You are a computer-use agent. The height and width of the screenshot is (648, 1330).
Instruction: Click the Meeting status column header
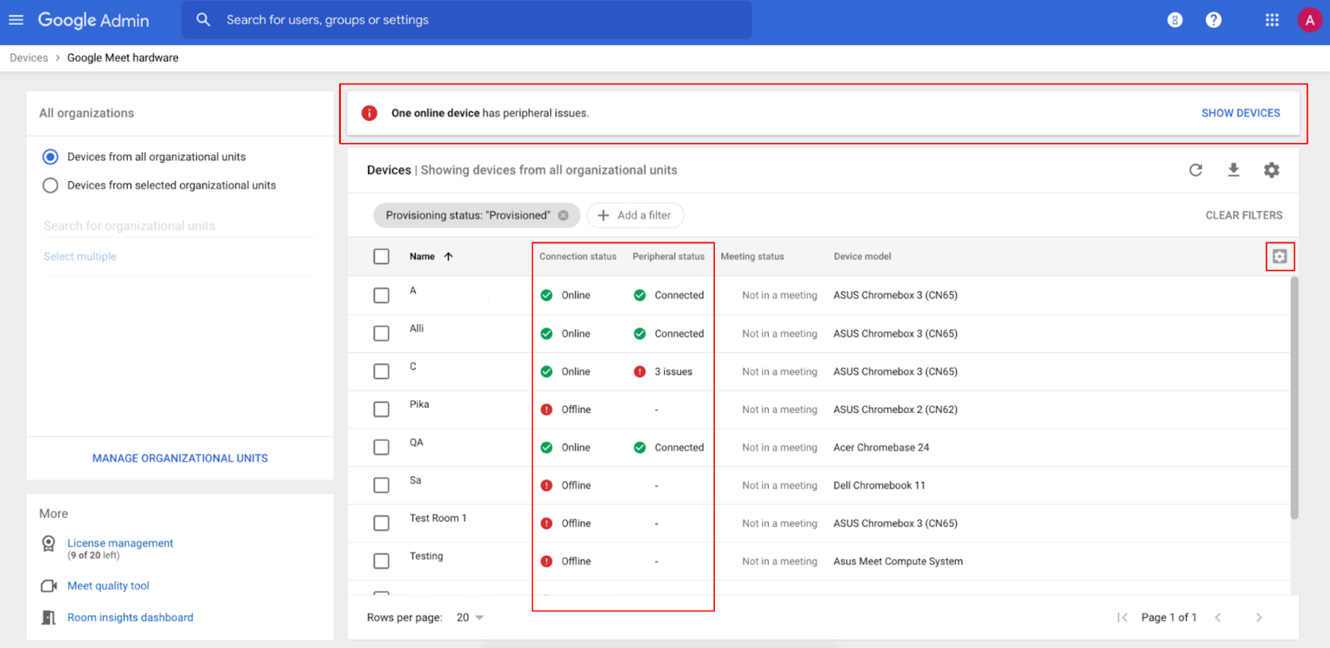(752, 257)
